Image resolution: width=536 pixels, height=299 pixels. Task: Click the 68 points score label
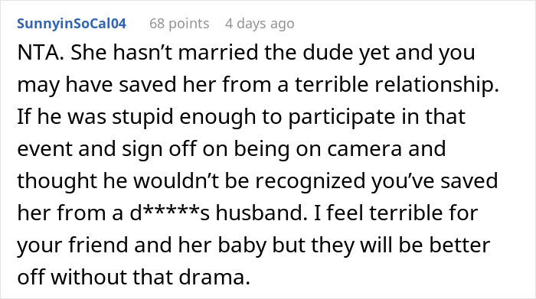click(179, 24)
